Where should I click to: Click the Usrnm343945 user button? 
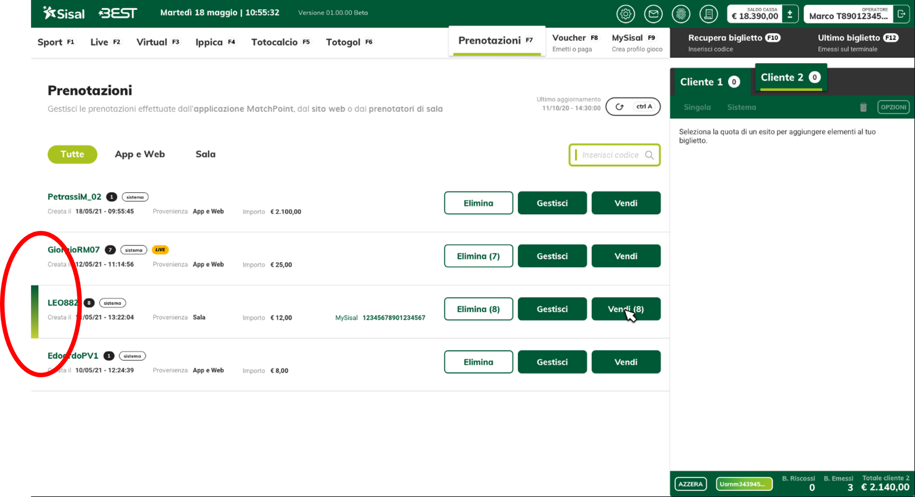click(744, 484)
